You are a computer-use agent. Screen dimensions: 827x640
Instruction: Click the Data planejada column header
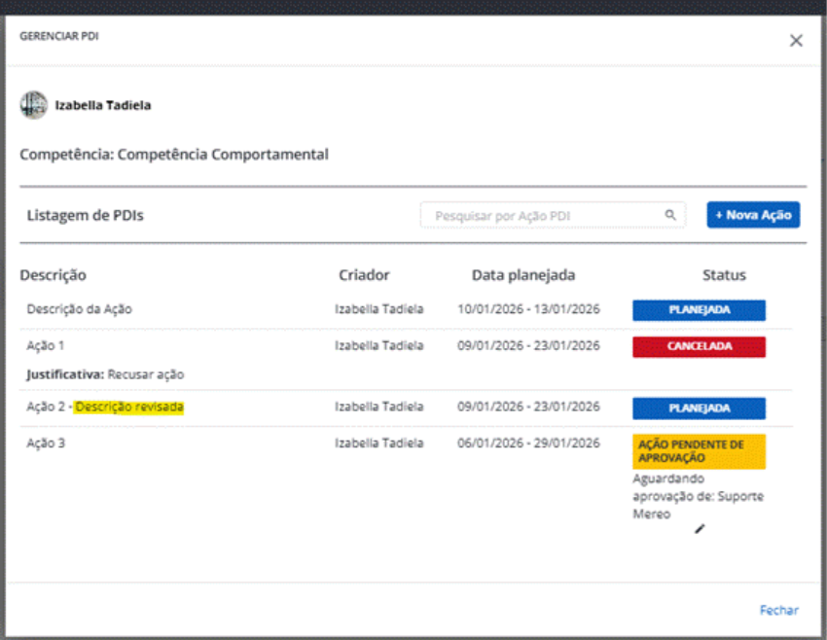(523, 275)
